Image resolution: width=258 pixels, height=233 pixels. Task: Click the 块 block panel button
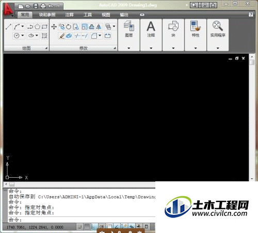173,29
